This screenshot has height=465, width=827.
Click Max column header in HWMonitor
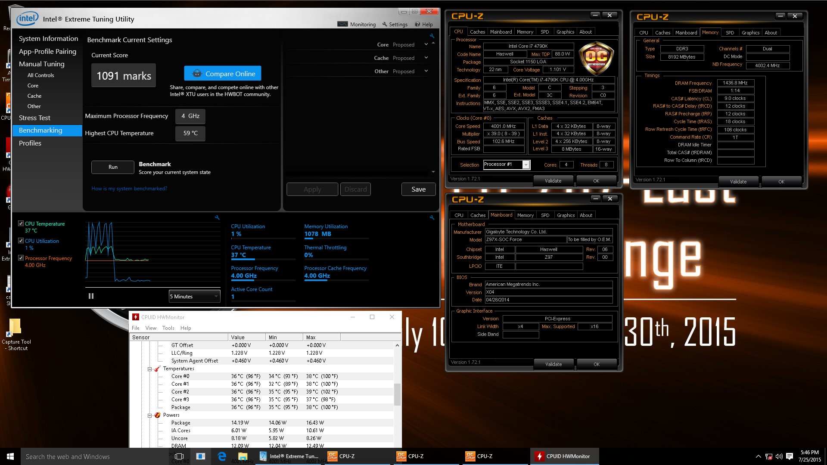(321, 337)
